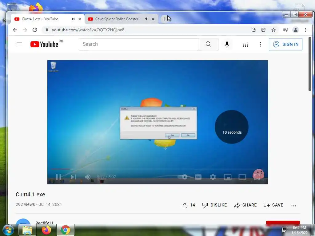Close the Clutt4.1.exe tab

coord(80,19)
